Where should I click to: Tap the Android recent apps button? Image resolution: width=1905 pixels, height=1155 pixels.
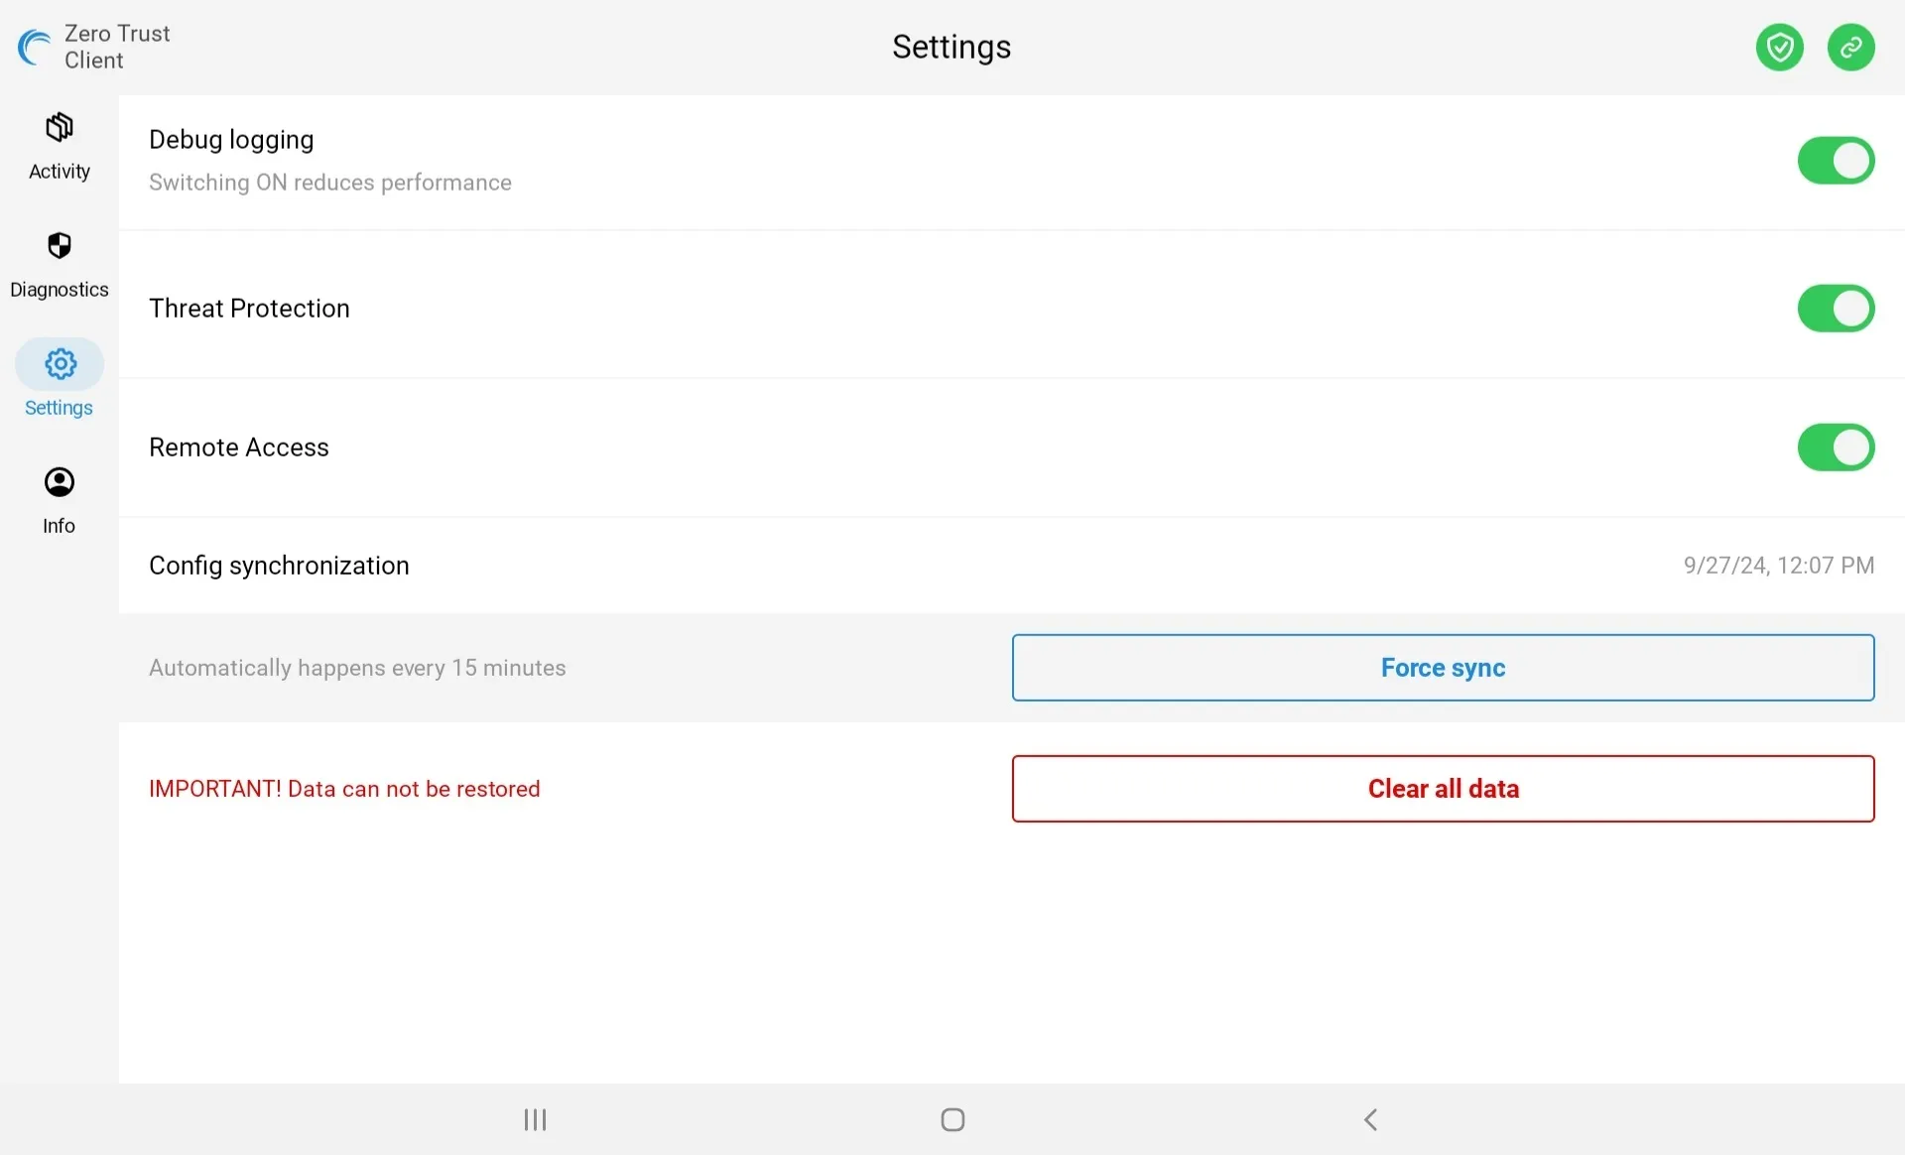tap(536, 1119)
